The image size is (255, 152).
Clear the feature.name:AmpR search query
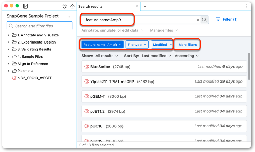pyautogui.click(x=198, y=20)
